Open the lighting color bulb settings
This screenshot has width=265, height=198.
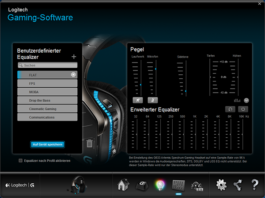(160, 185)
